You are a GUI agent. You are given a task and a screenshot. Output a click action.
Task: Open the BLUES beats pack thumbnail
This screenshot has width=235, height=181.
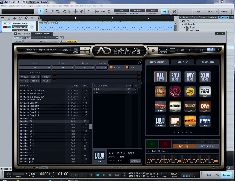pyautogui.click(x=160, y=91)
